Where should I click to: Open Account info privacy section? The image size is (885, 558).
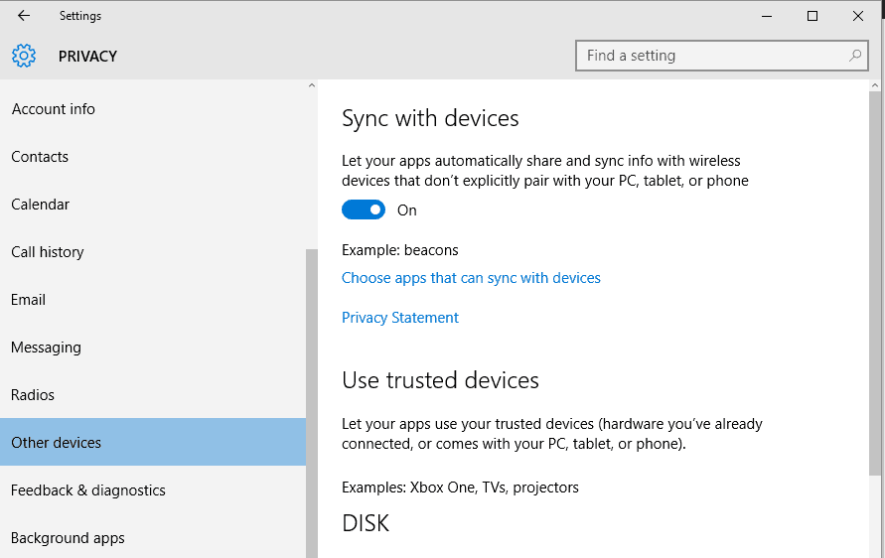click(54, 109)
